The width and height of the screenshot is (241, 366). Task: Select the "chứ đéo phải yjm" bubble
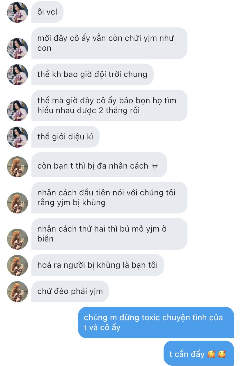pyautogui.click(x=70, y=291)
